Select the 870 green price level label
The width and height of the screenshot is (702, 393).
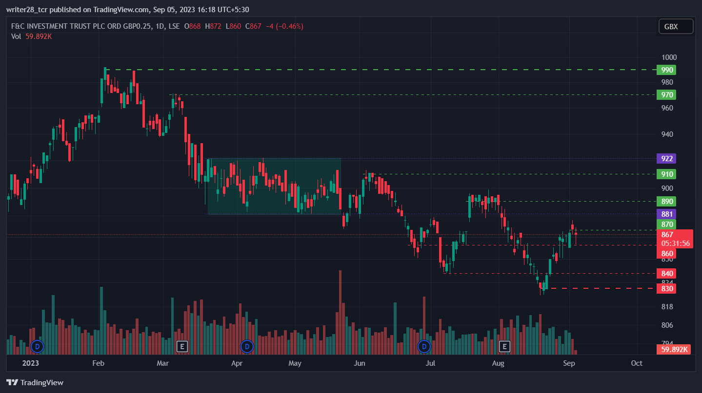(667, 224)
